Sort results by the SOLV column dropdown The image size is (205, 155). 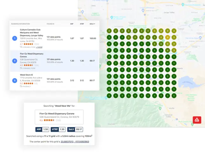click(92, 24)
